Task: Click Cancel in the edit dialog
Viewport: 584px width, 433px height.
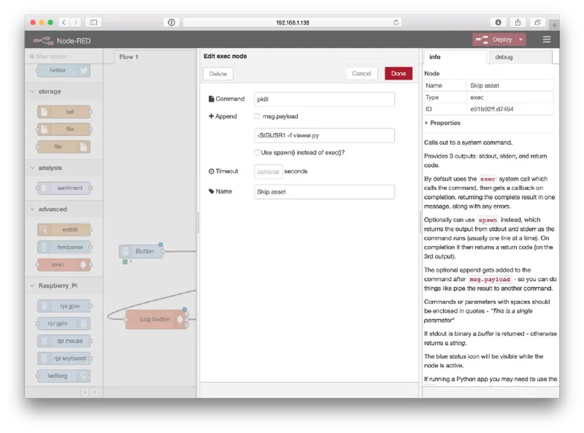Action: tap(361, 74)
